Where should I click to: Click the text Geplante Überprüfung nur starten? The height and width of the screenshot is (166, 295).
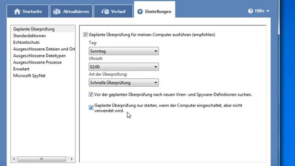click(x=168, y=108)
